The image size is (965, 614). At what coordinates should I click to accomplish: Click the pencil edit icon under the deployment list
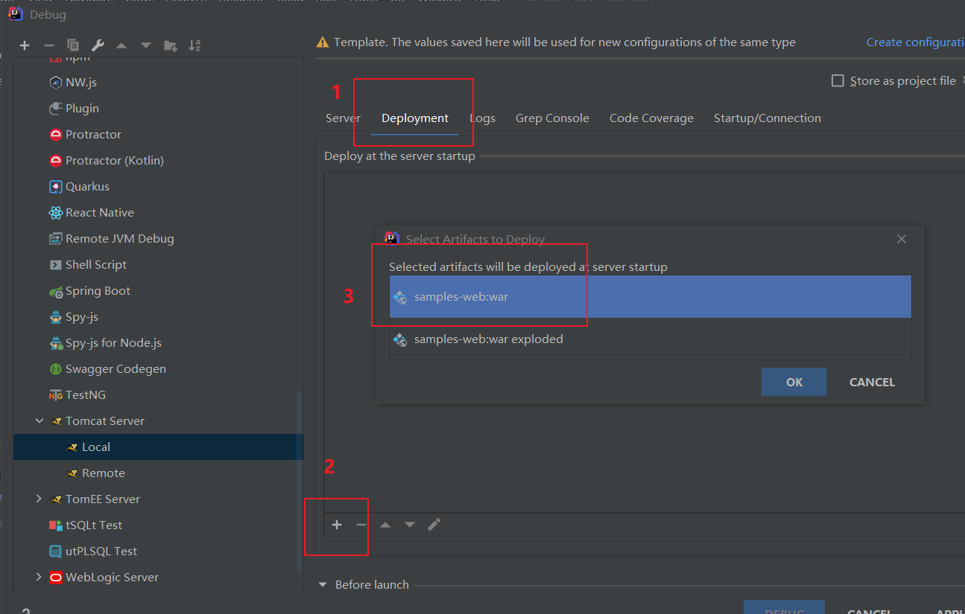point(434,525)
